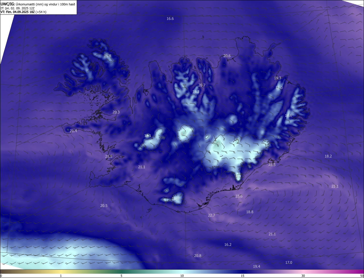Select the 20.6 value label
This screenshot has width=364, height=278.
click(x=227, y=56)
